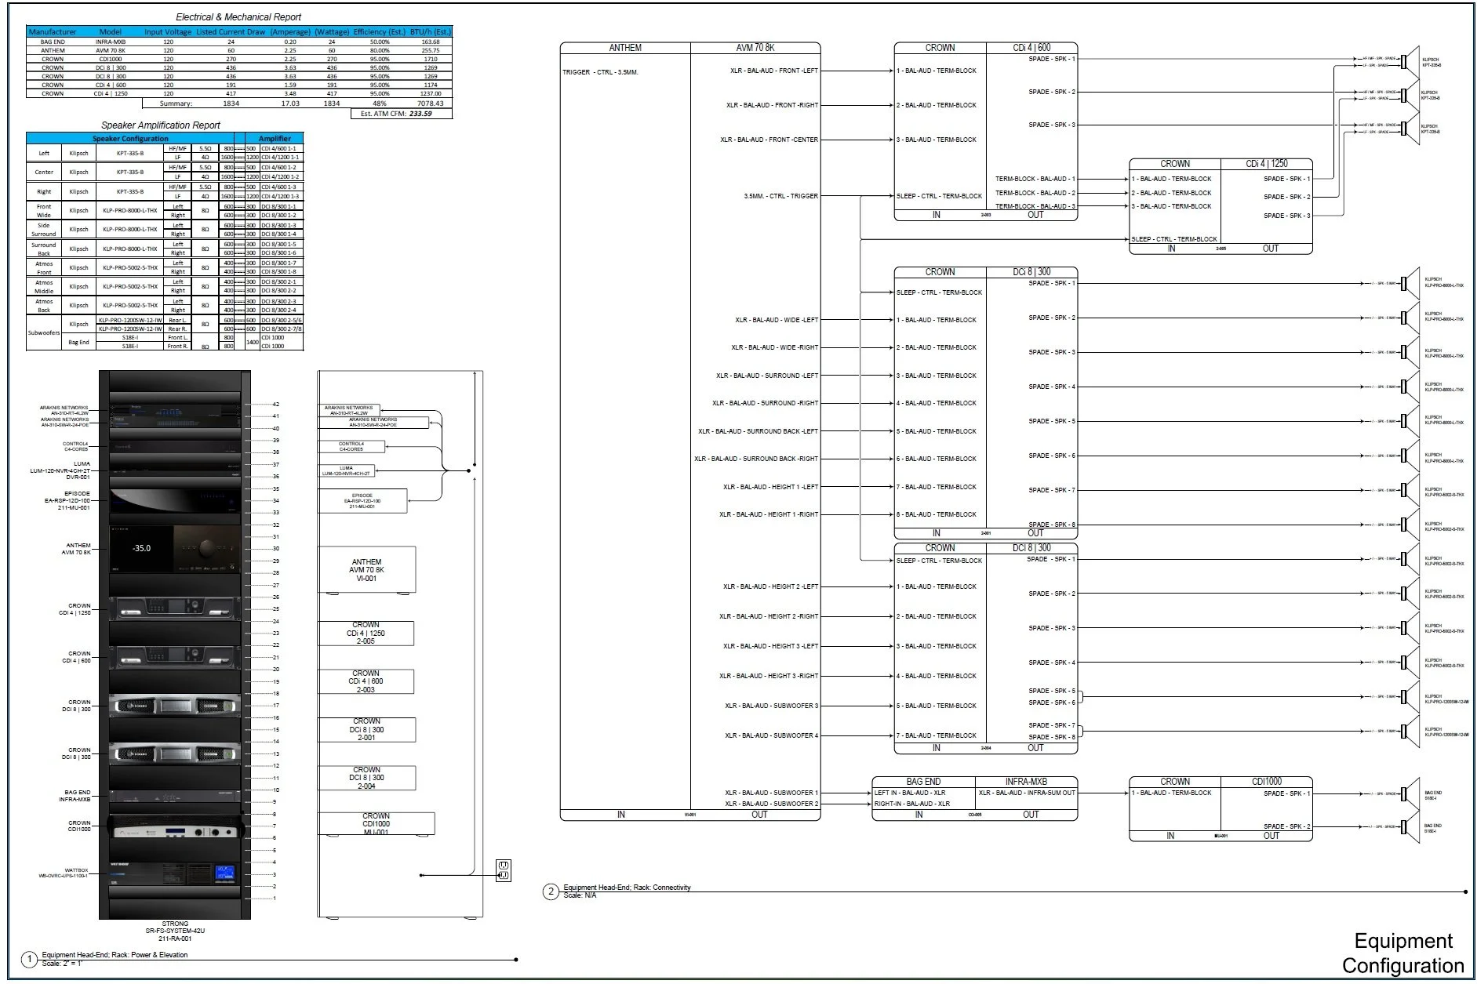
Task: Click the 3.5MM. - CTRL - TRIGGER output label
Action: click(x=780, y=196)
